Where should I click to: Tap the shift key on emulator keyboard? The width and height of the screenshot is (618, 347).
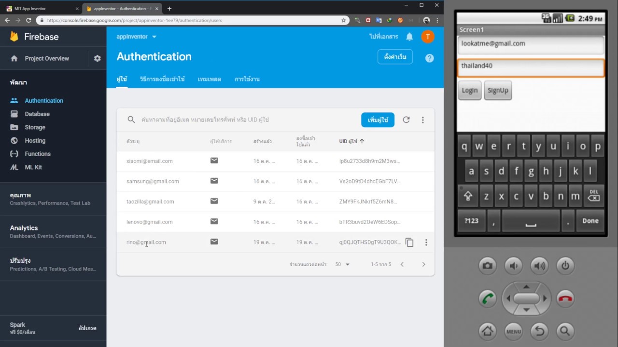pos(468,195)
